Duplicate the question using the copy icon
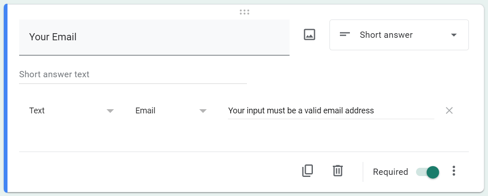The height and width of the screenshot is (196, 488). (307, 171)
